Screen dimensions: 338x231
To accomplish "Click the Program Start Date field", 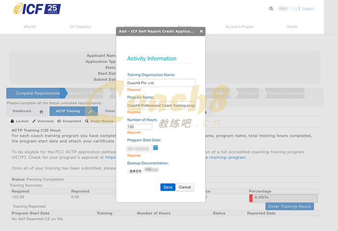I will 139,148.
